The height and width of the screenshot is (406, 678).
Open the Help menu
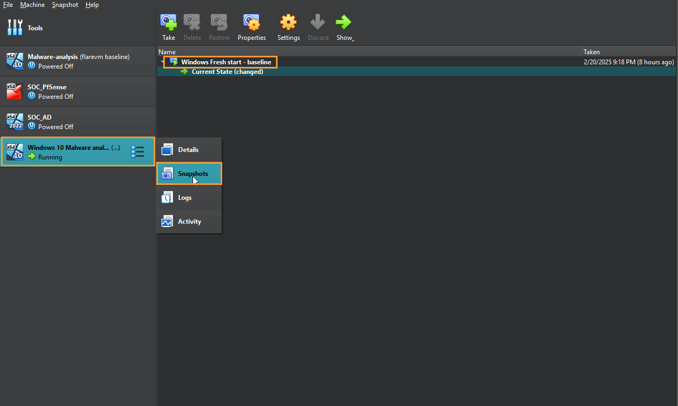(92, 5)
